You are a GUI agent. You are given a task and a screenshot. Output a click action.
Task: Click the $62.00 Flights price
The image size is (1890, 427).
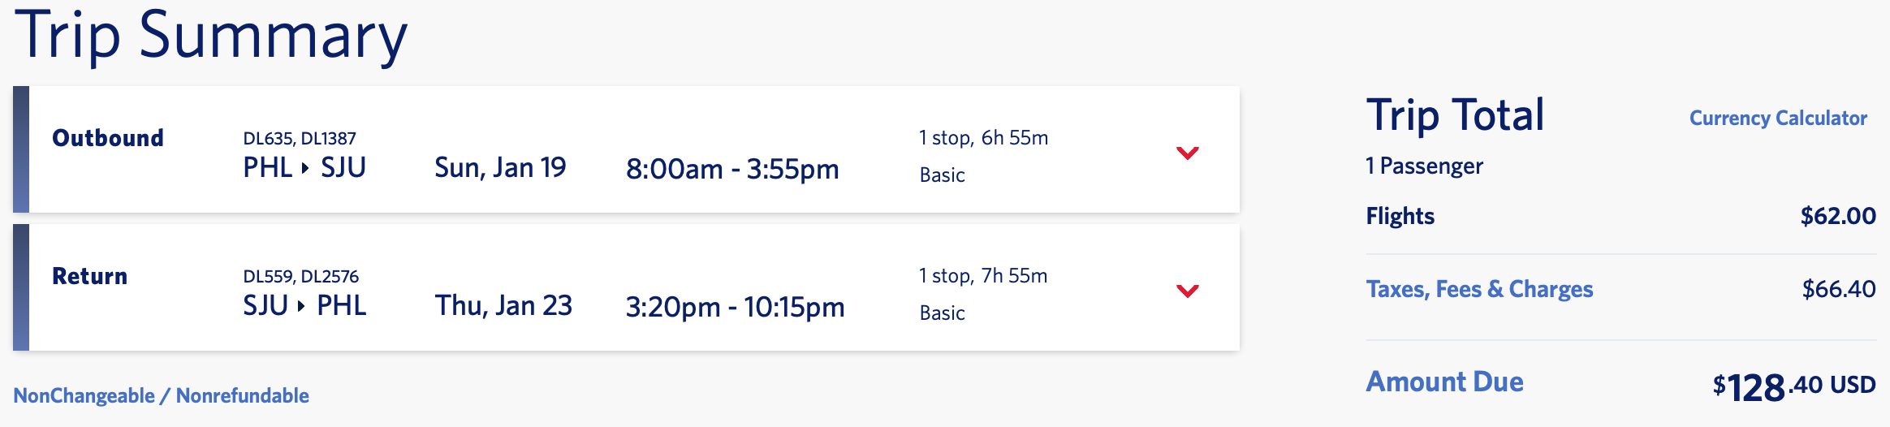coord(1838,216)
